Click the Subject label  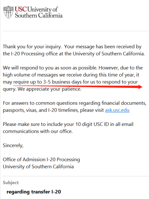(x=11, y=182)
